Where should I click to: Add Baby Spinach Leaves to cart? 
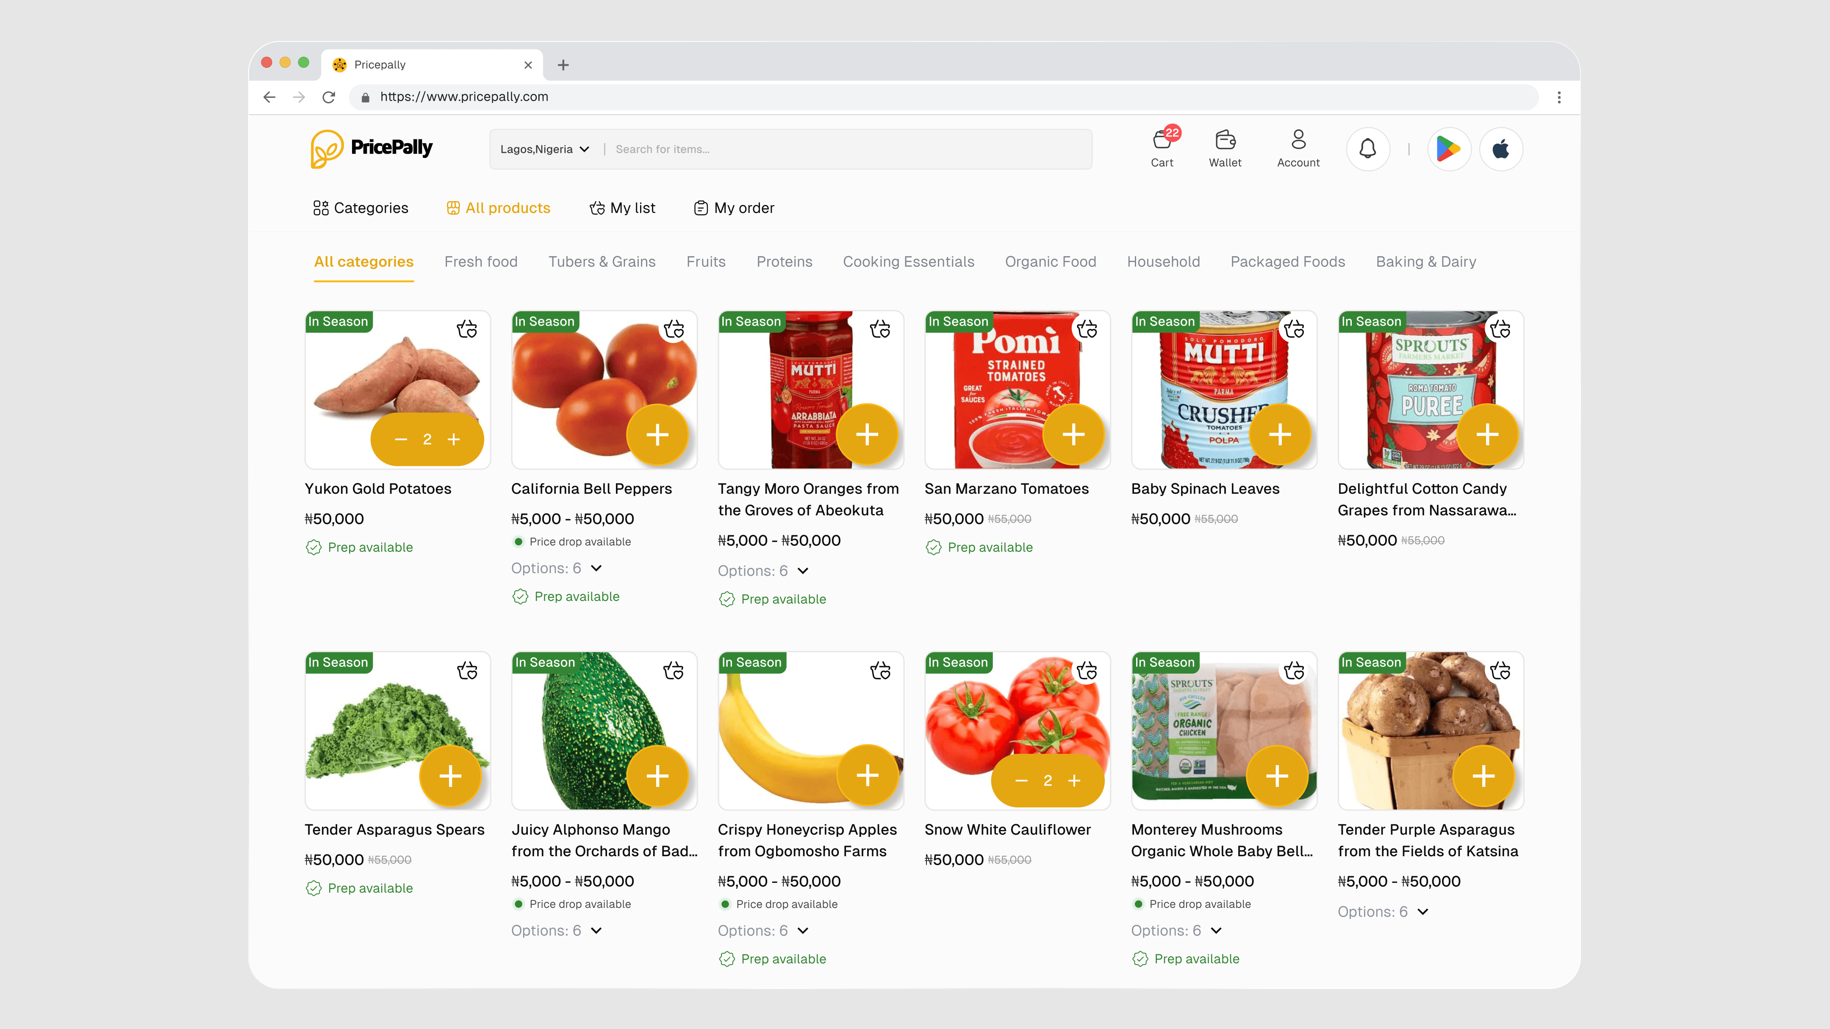tap(1279, 434)
